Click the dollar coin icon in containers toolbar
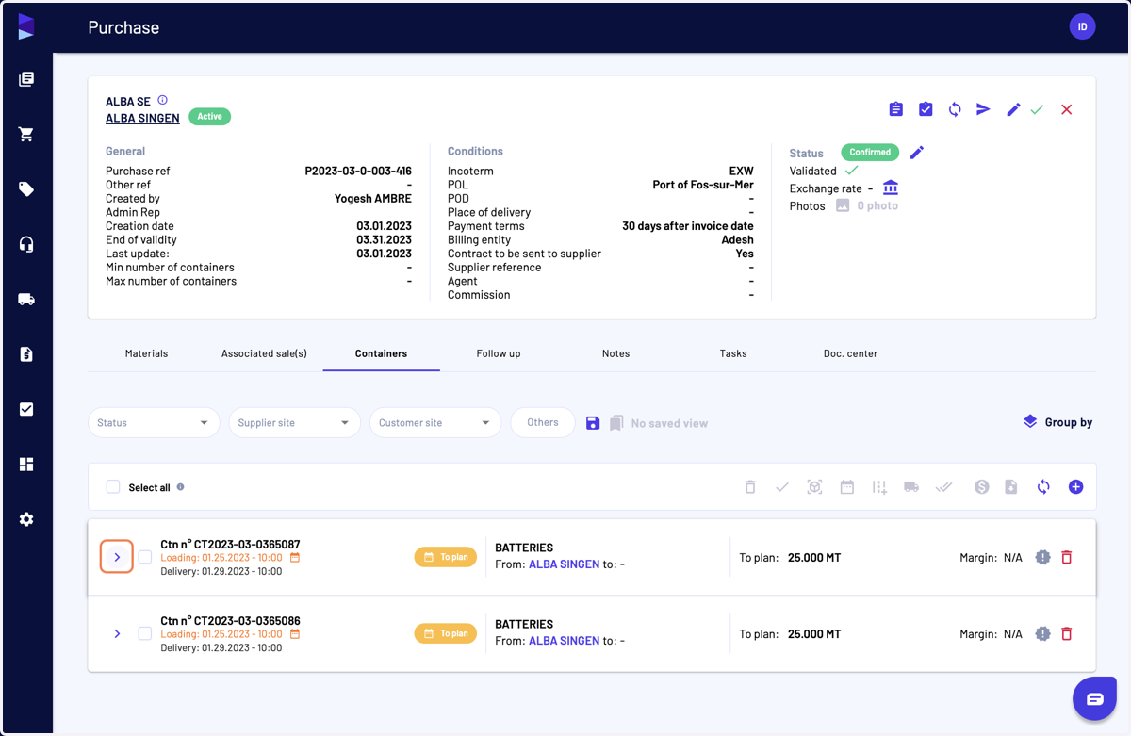 pos(982,487)
